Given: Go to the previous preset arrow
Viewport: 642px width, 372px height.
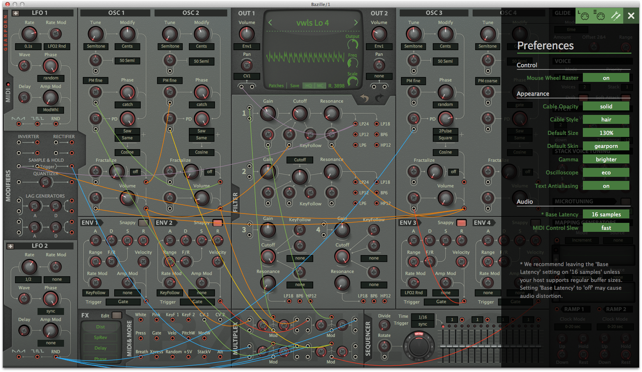Looking at the screenshot, I should click(270, 23).
